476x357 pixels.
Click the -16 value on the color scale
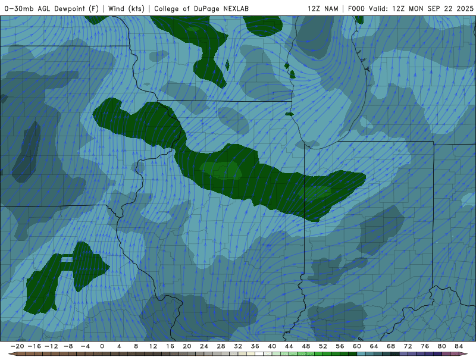(34, 346)
